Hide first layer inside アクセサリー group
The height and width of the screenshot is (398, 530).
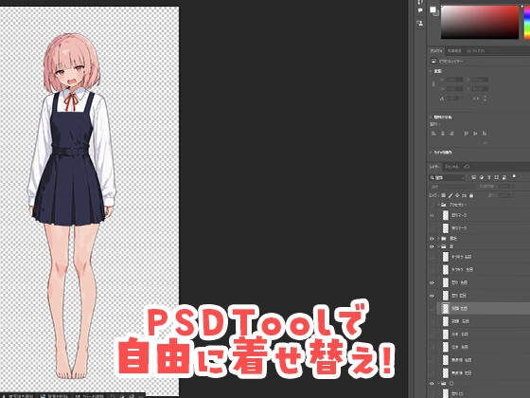coord(432,215)
